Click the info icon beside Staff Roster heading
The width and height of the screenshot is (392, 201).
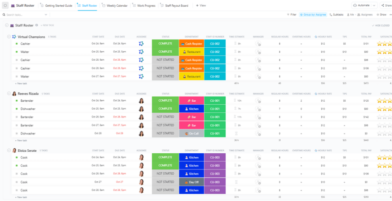coord(37,25)
